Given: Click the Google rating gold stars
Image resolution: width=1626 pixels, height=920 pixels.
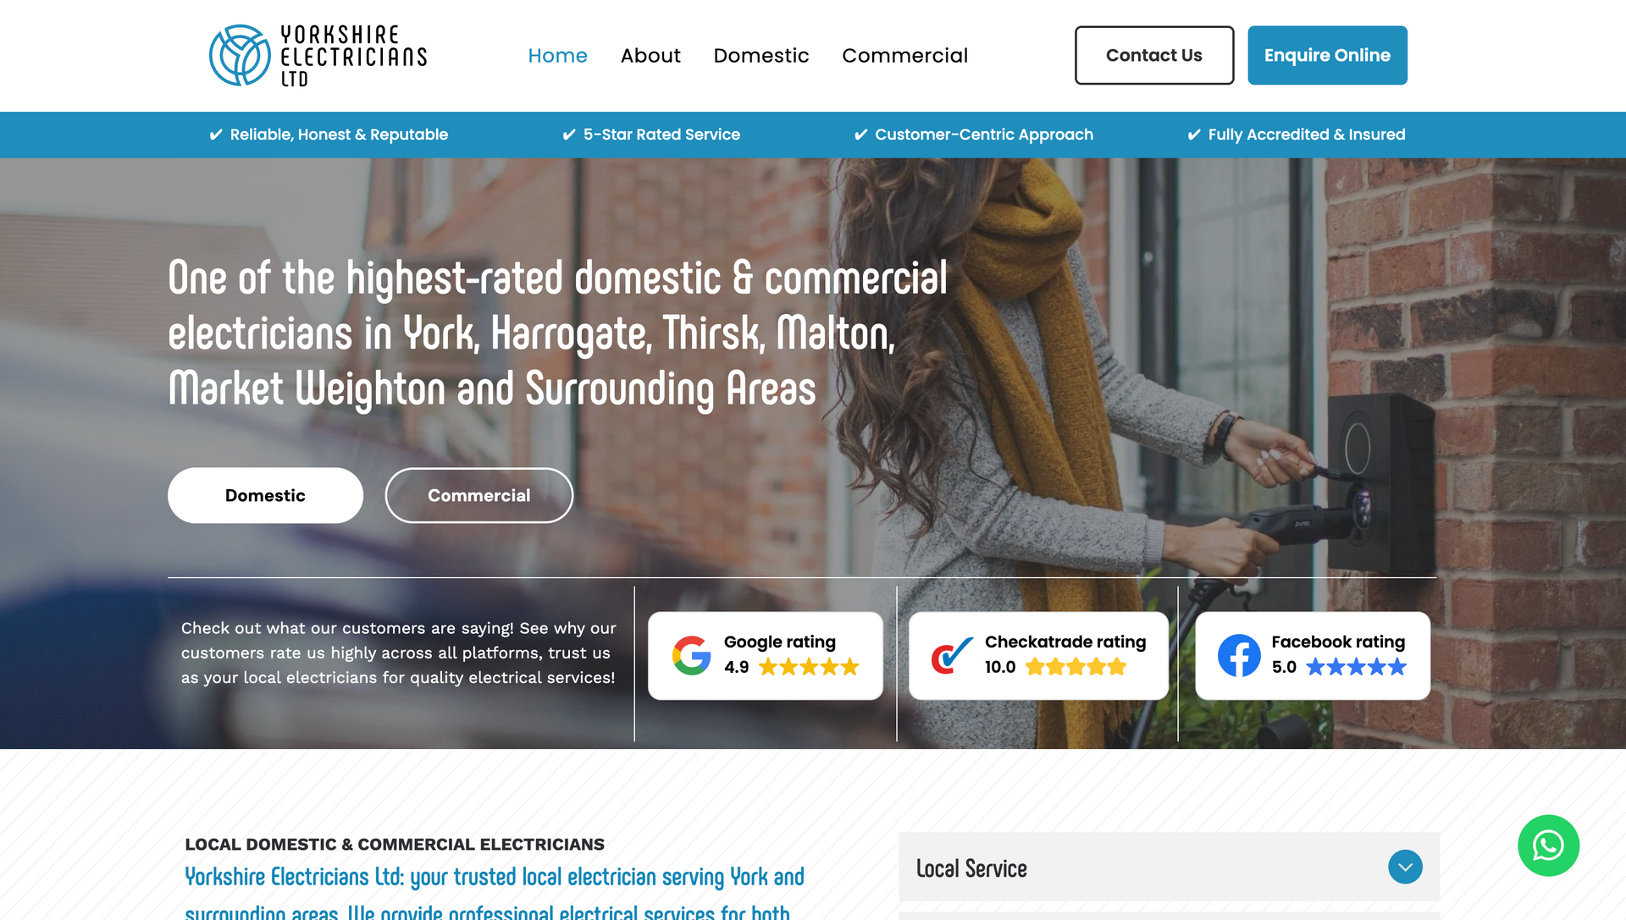Looking at the screenshot, I should tap(809, 667).
